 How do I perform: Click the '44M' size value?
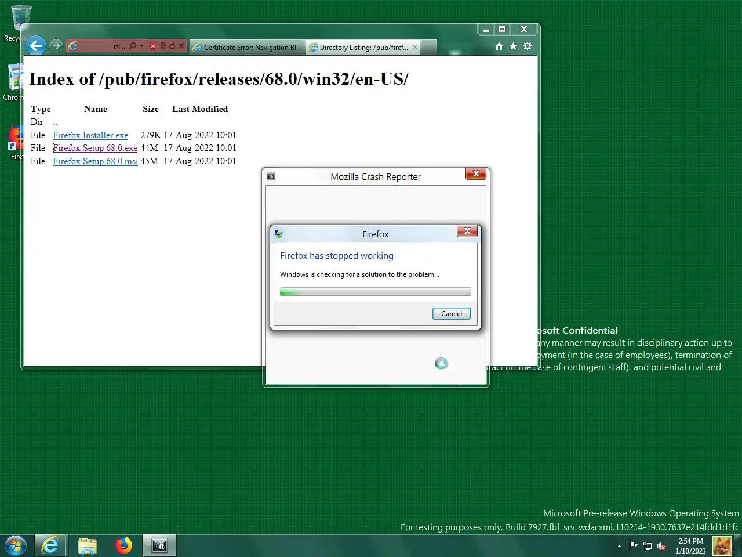149,148
